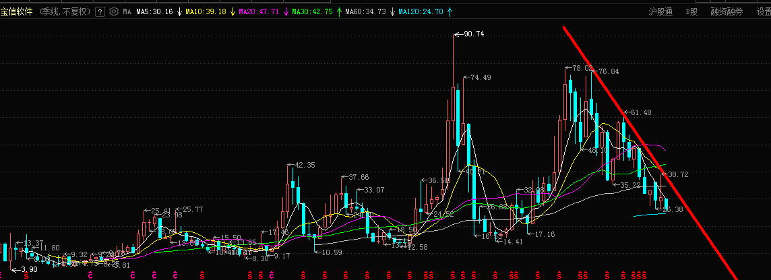Click the 15.50 price label
The height and width of the screenshot is (280, 771).
[230, 238]
